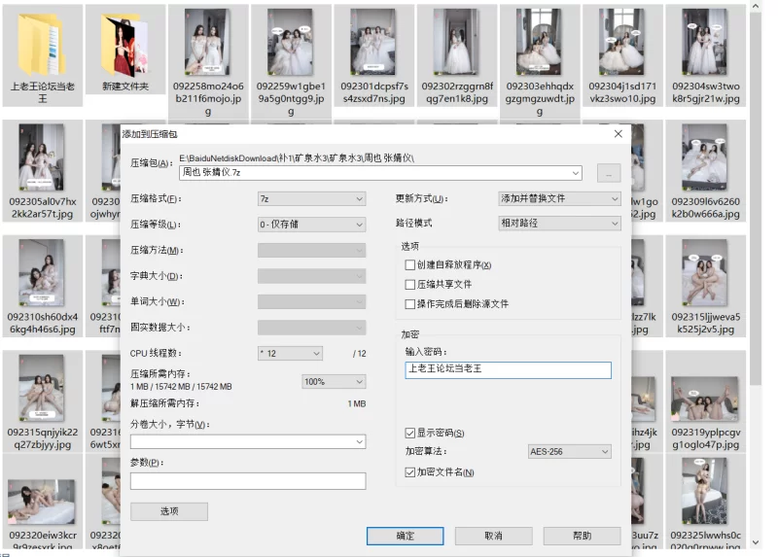This screenshot has width=778, height=557.
Task: Open the 压缩格式 7z dropdown
Action: coord(311,199)
